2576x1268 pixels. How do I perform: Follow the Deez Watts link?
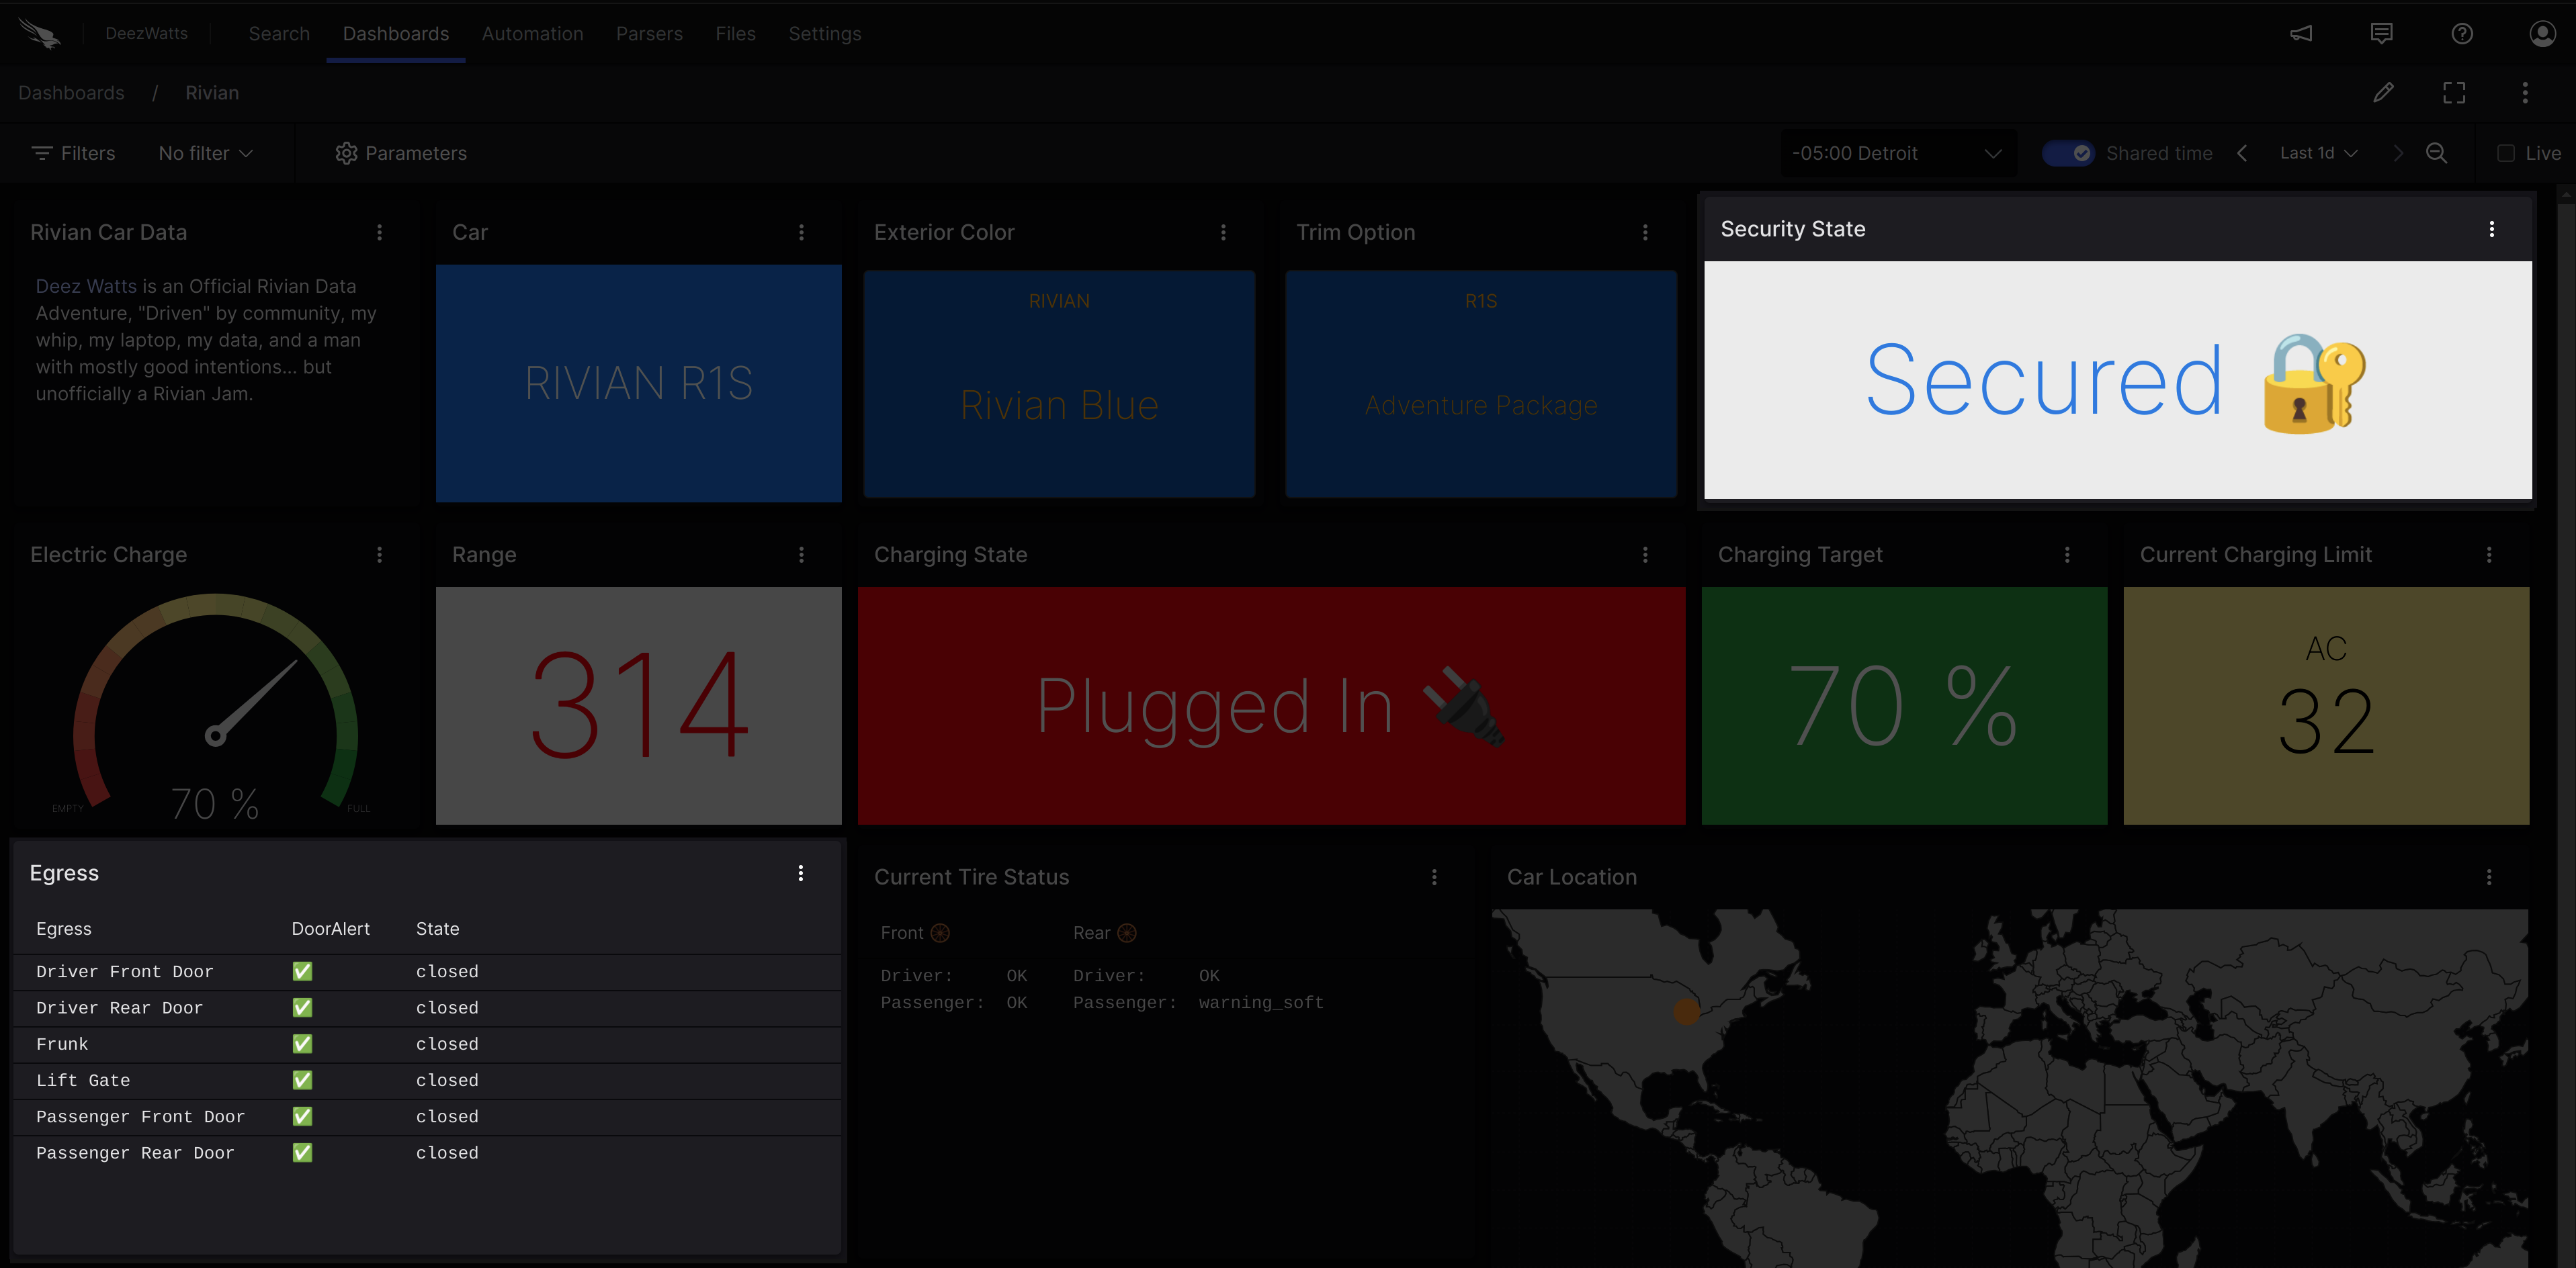pyautogui.click(x=86, y=286)
